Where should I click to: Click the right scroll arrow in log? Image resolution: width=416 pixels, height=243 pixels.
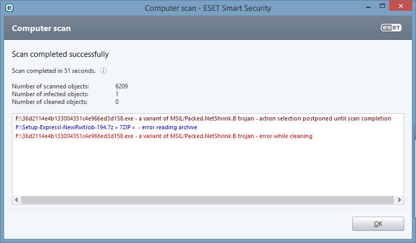pos(399,200)
